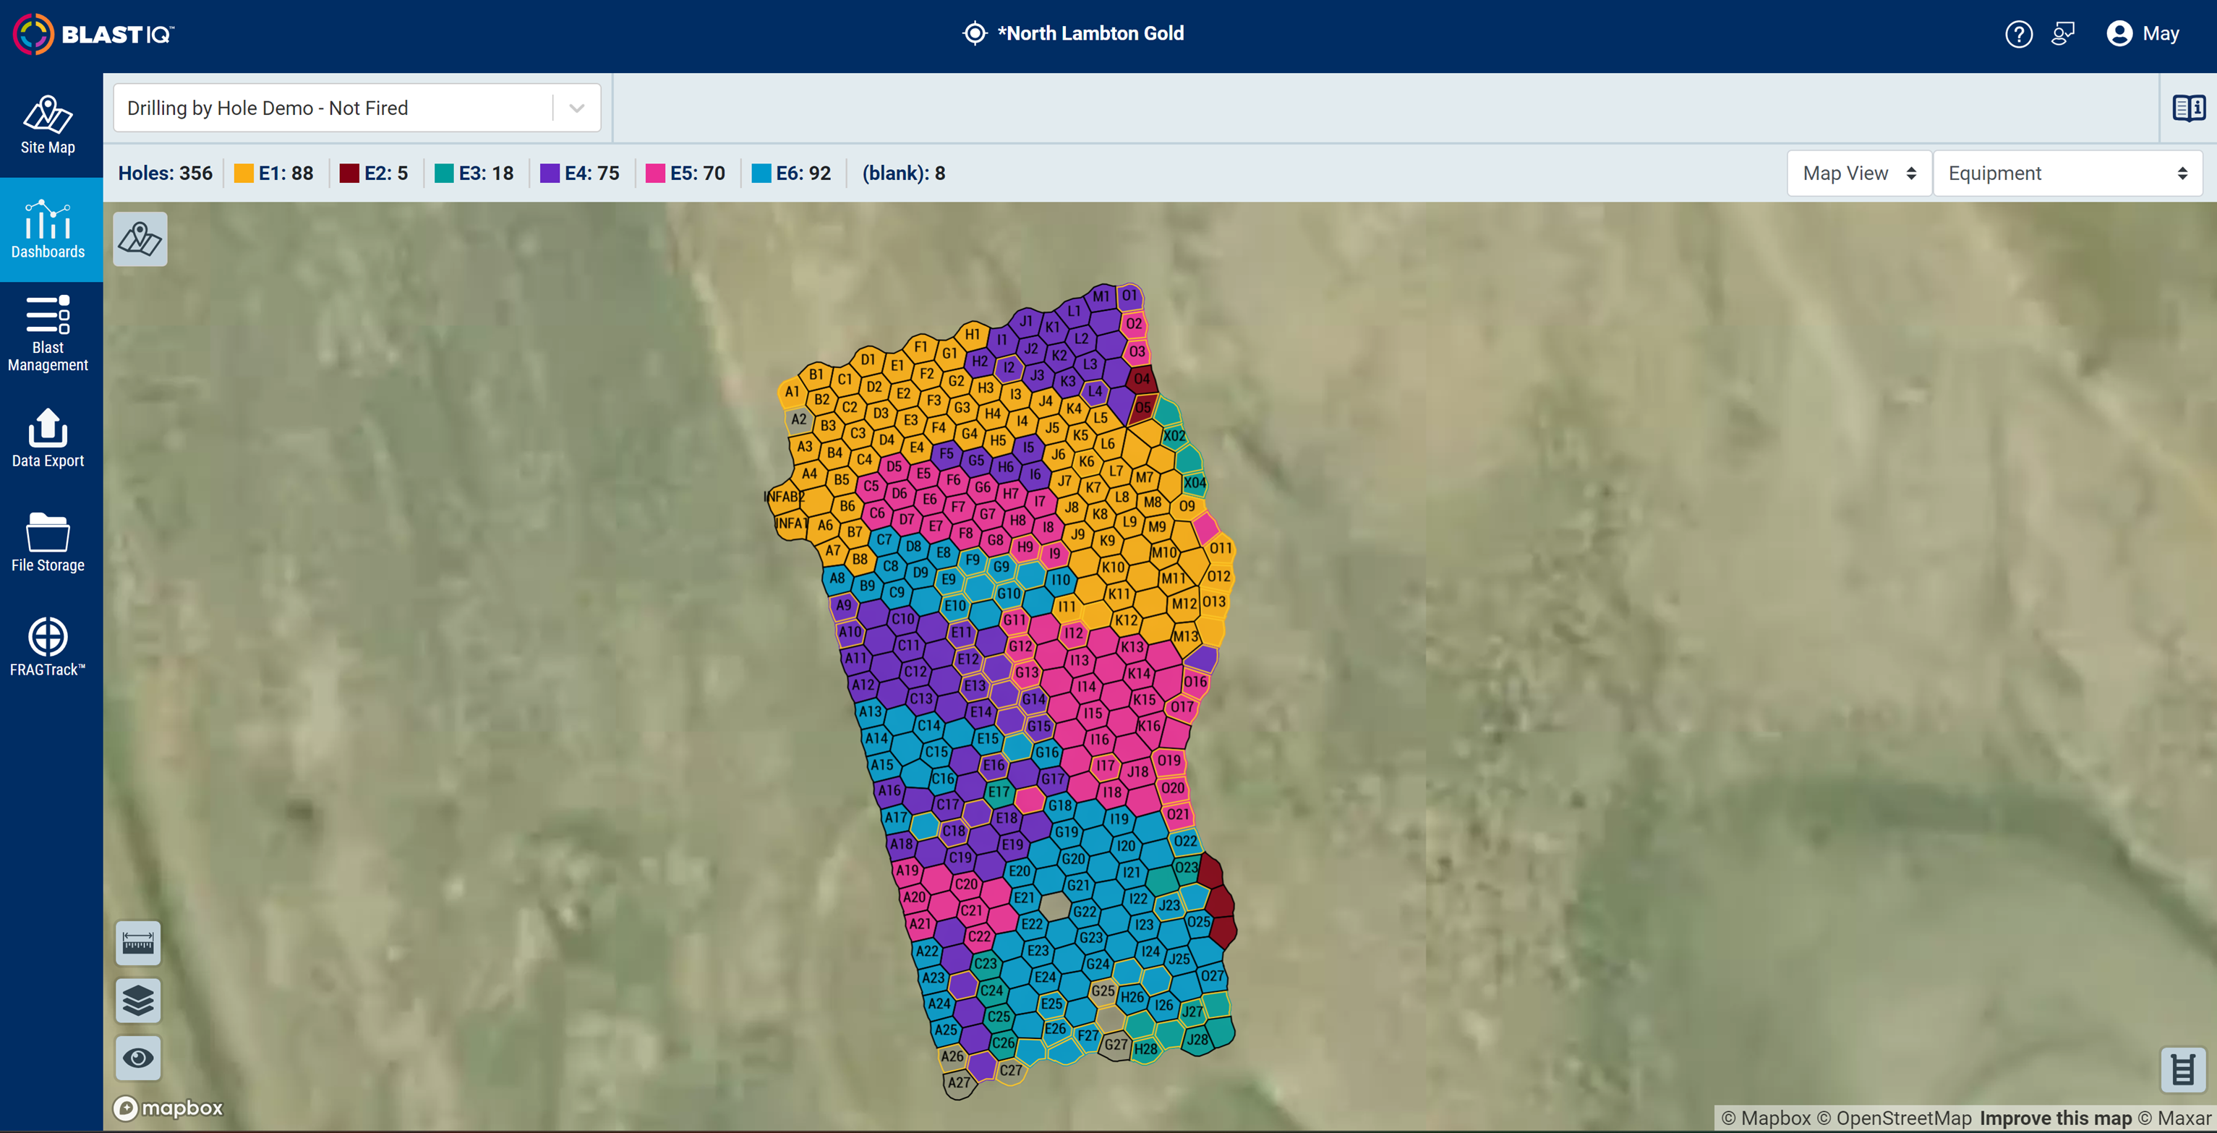2217x1133 pixels.
Task: Select hole M13 on the blast map
Action: (x=1186, y=636)
